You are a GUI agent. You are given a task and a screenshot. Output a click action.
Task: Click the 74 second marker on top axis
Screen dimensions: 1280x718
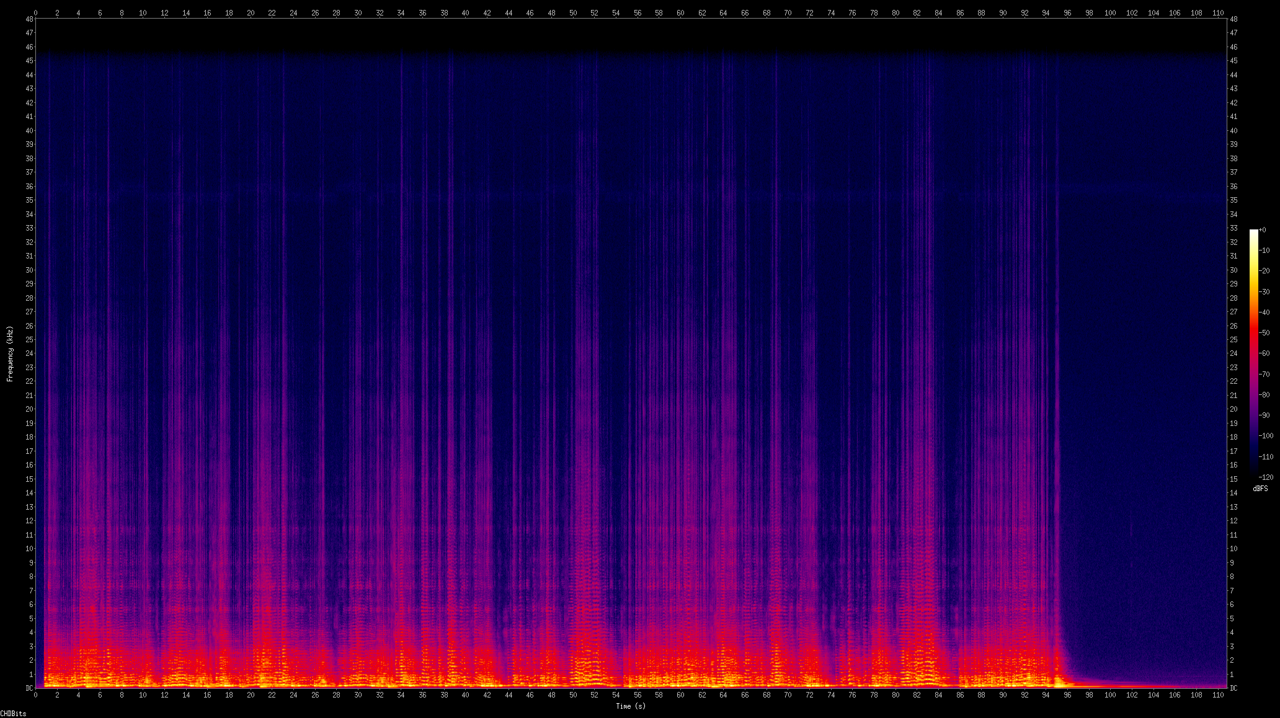point(831,12)
